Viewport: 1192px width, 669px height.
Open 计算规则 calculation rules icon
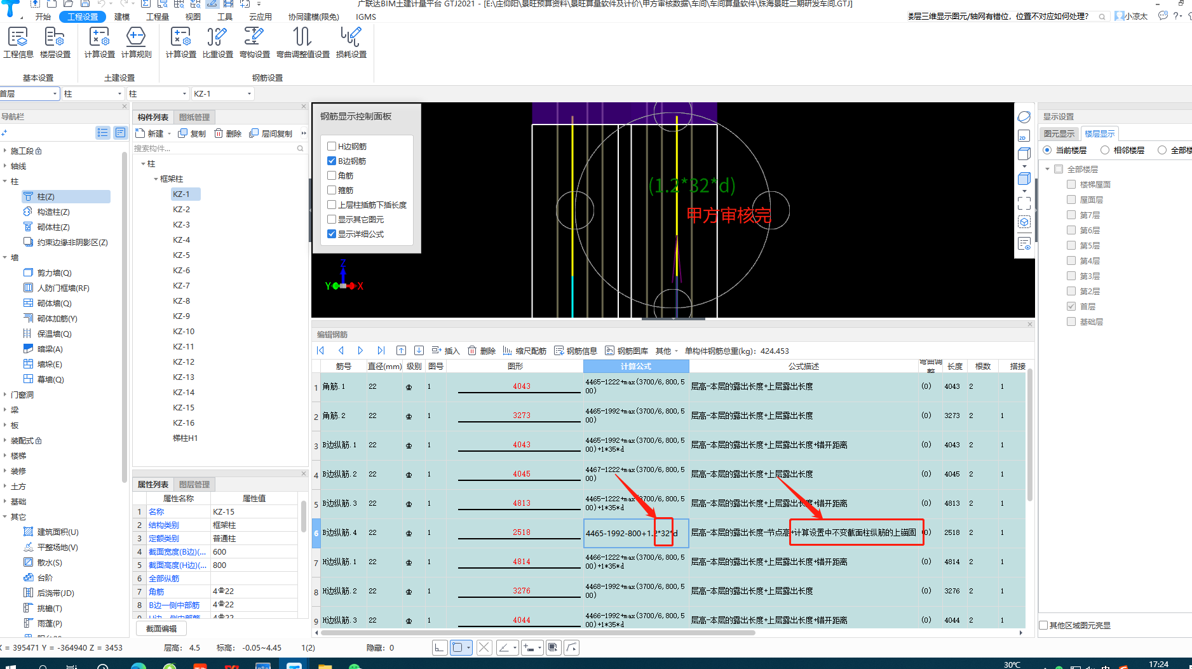pos(136,43)
